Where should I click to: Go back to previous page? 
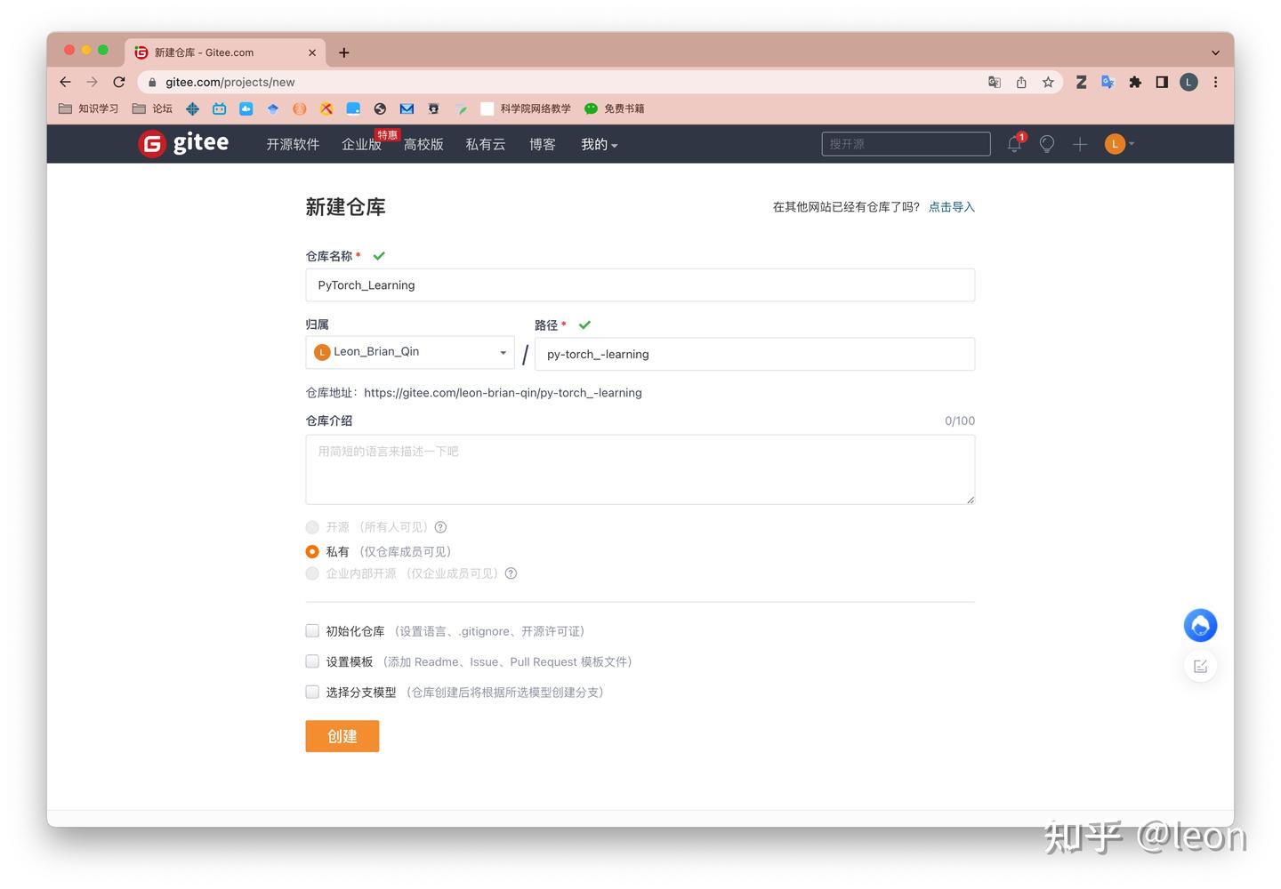pos(65,82)
